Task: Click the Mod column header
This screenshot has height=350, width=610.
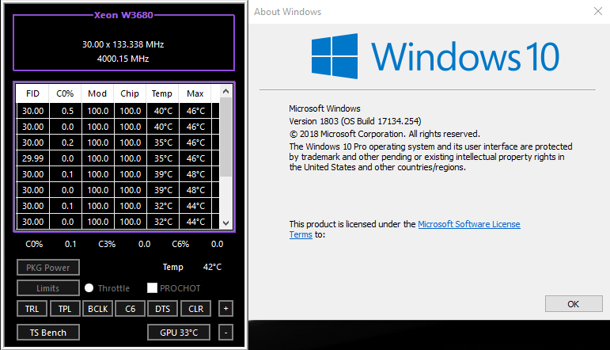Action: (97, 93)
